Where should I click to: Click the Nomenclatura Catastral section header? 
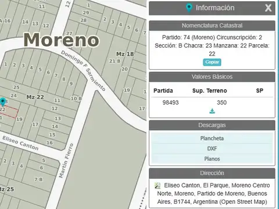tap(212, 26)
